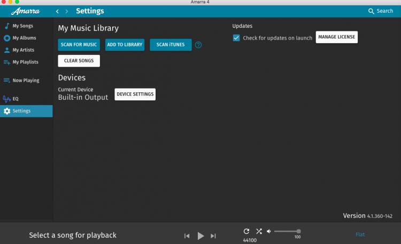Click the Settings gear icon
401x244 pixels.
[x=7, y=111]
